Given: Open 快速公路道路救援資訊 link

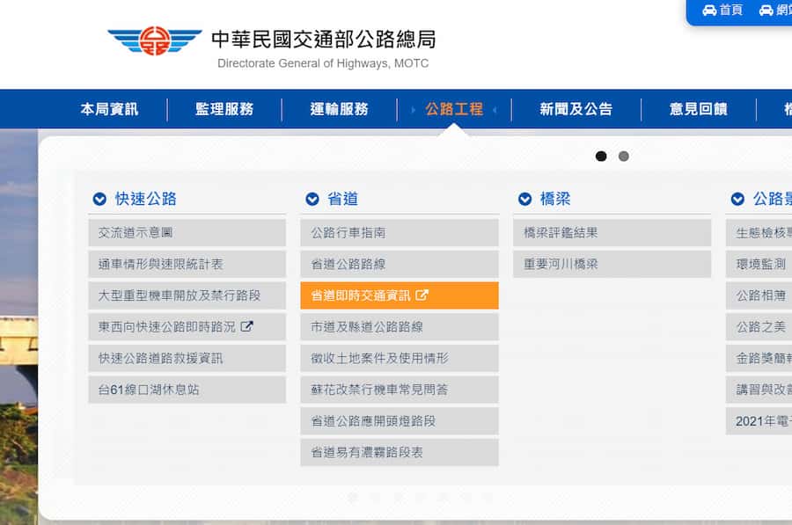Looking at the screenshot, I should point(187,358).
